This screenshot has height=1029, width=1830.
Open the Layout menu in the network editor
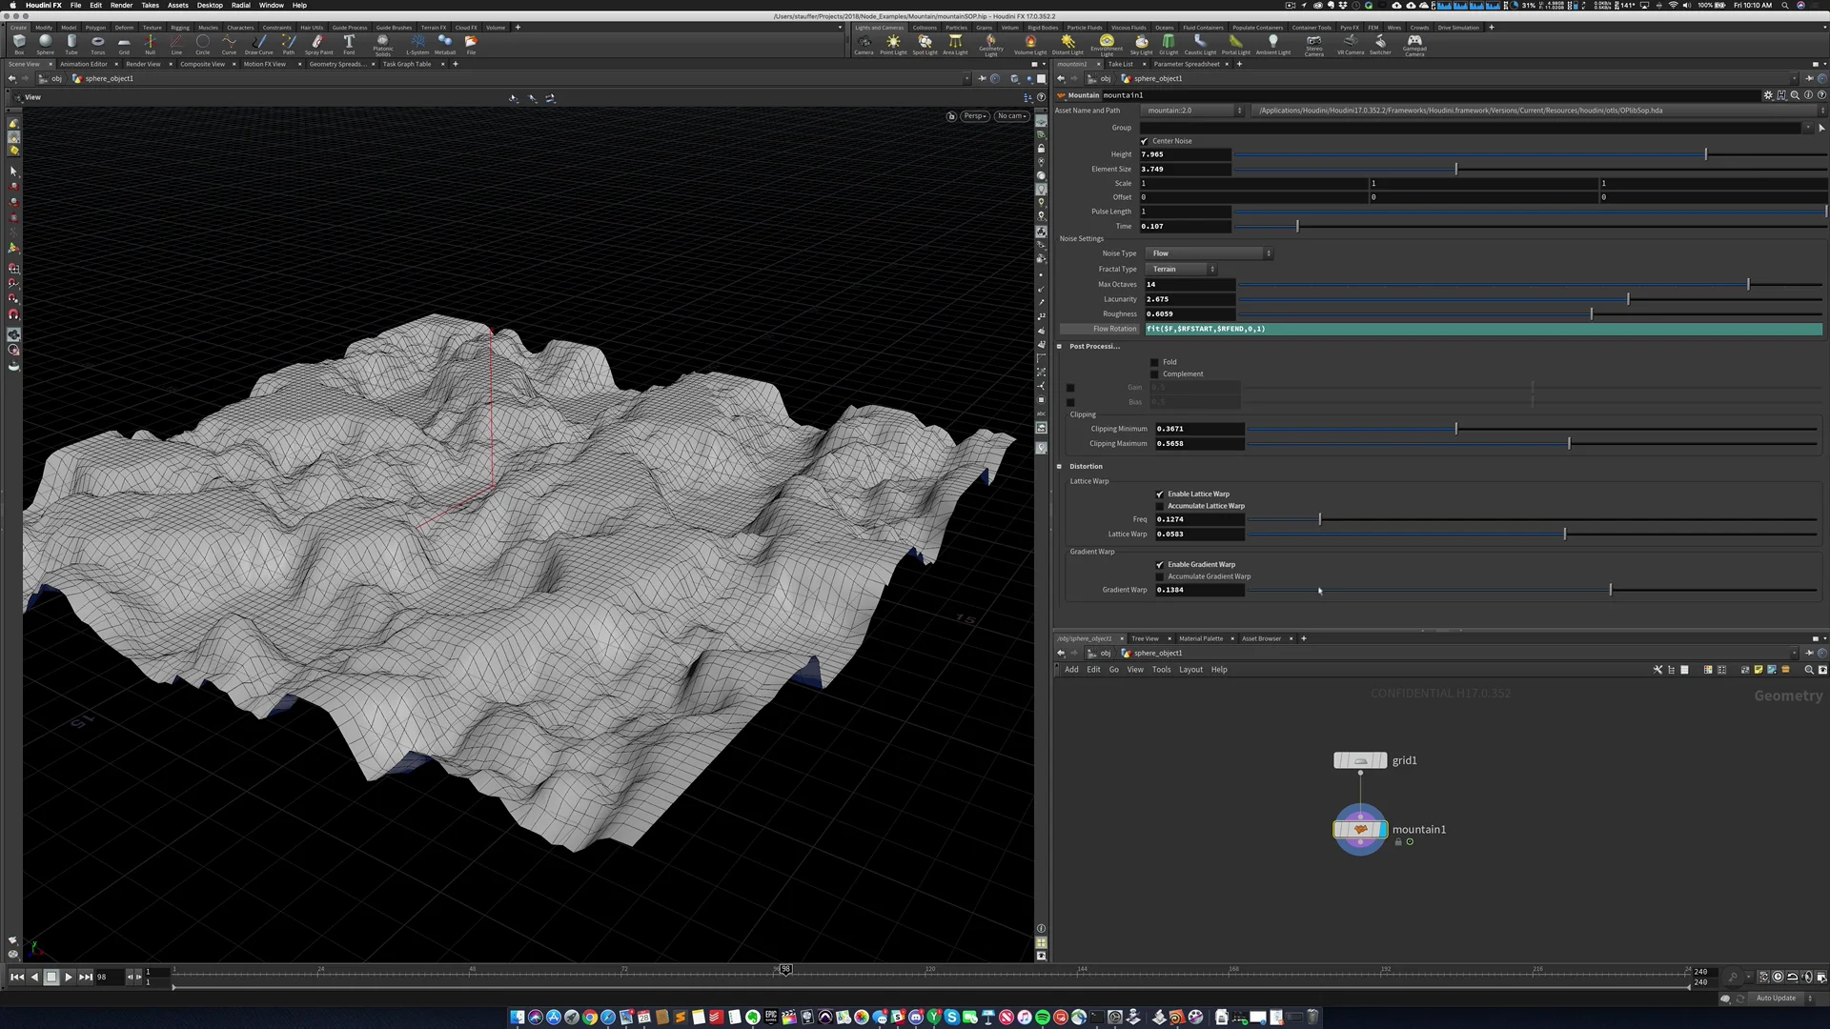coord(1190,669)
